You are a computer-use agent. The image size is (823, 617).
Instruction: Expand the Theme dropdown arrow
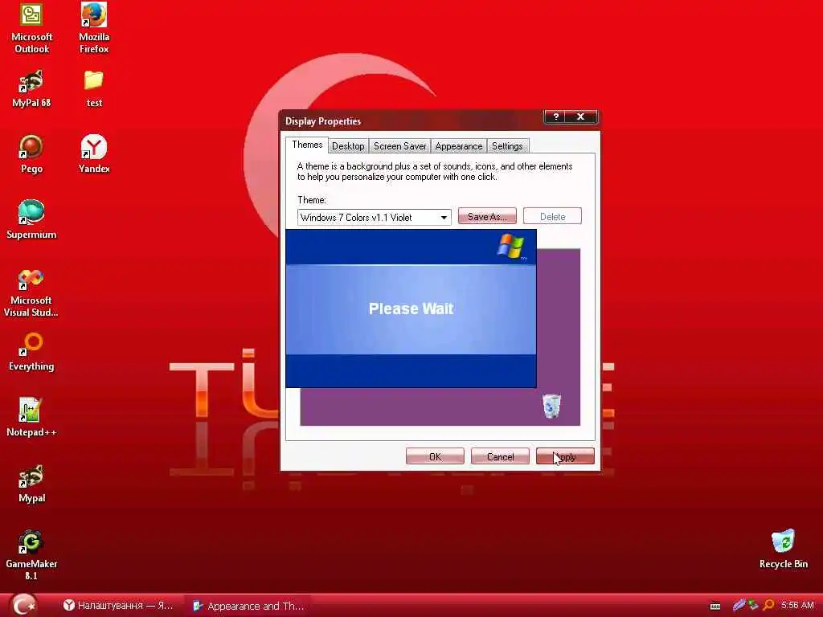pos(444,217)
